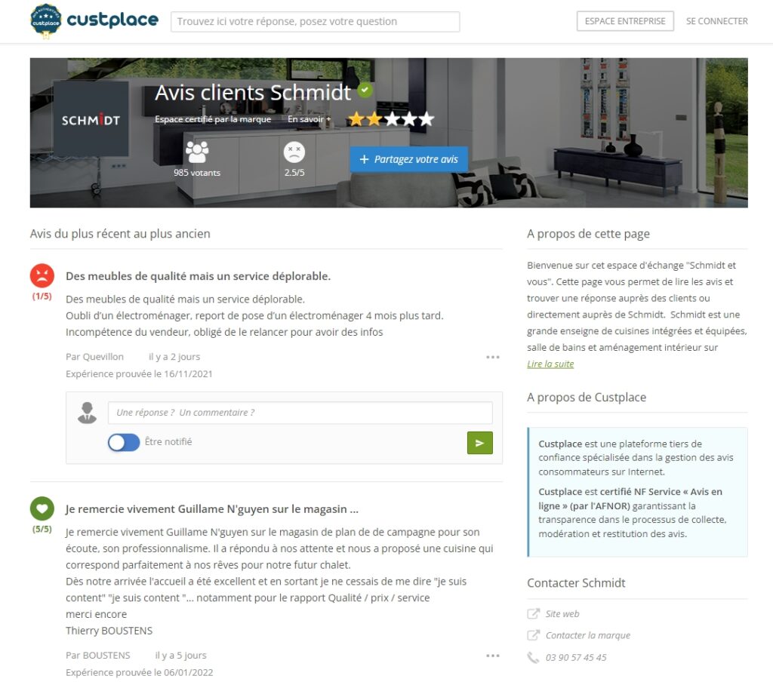Image resolution: width=773 pixels, height=685 pixels.
Task: Click the Avis clients Schmidt heading
Action: click(253, 93)
